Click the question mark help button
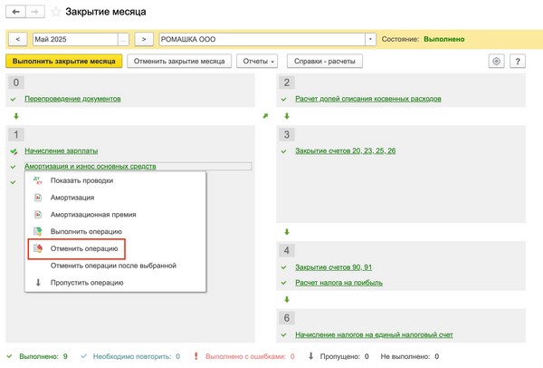 point(519,62)
